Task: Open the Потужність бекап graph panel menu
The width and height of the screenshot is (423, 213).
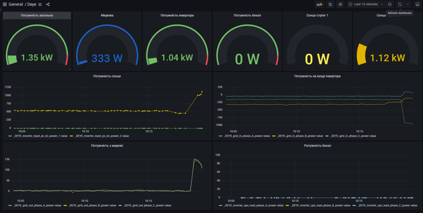Action: click(x=318, y=145)
